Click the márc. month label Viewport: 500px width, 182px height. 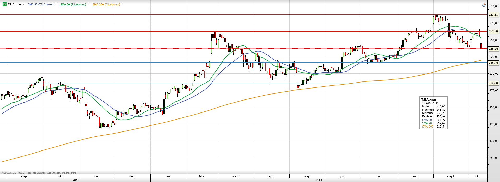tap(236, 176)
